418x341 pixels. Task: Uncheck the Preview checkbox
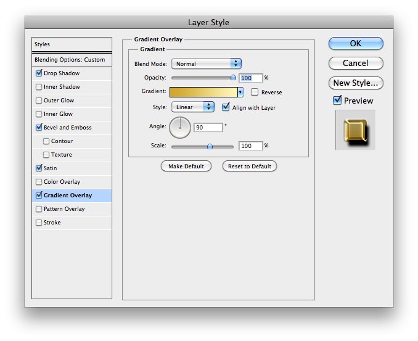[337, 101]
